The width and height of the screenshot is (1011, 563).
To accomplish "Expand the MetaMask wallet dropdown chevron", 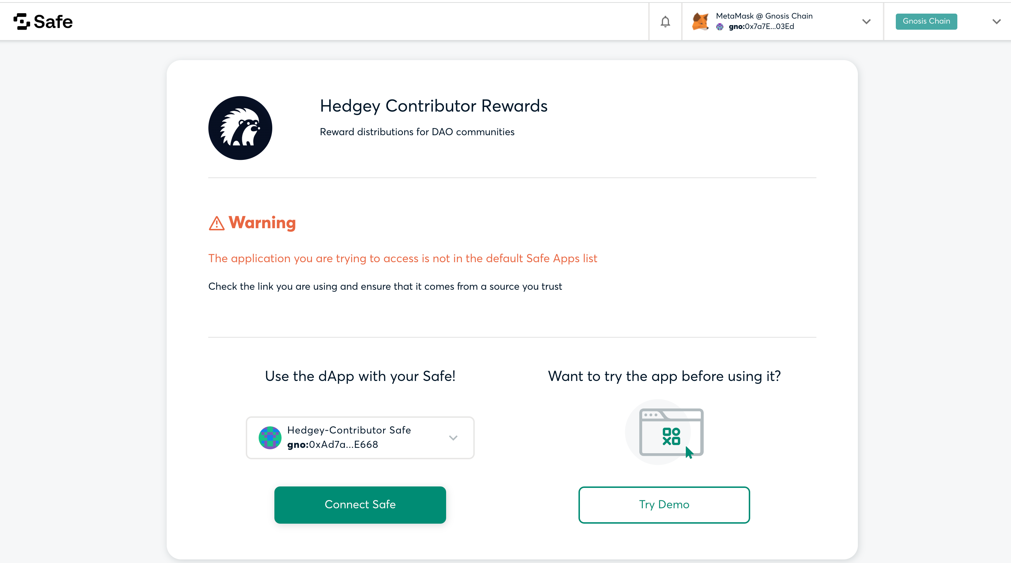I will [866, 21].
